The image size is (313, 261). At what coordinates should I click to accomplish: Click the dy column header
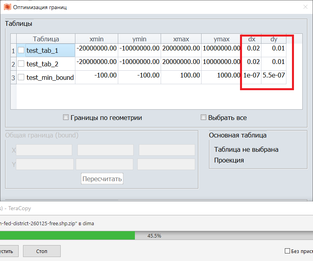pyautogui.click(x=274, y=39)
